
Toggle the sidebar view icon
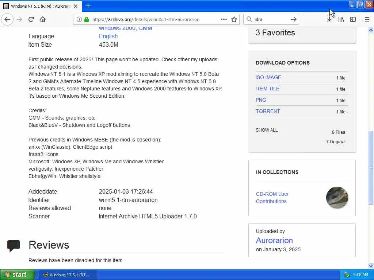353,19
